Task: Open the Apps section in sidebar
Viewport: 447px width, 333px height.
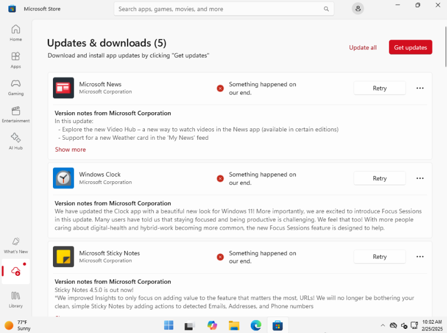Action: pos(16,60)
